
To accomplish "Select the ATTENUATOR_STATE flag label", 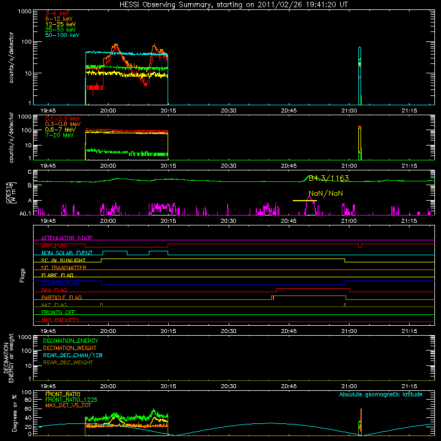I will pyautogui.click(x=67, y=238).
